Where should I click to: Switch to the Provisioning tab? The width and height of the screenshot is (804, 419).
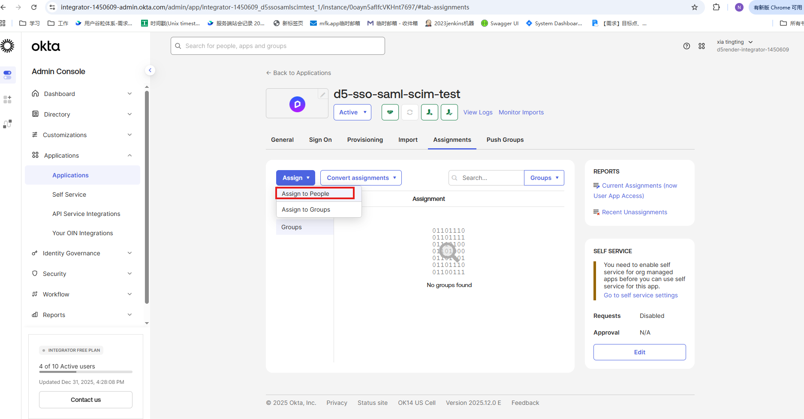(x=365, y=140)
